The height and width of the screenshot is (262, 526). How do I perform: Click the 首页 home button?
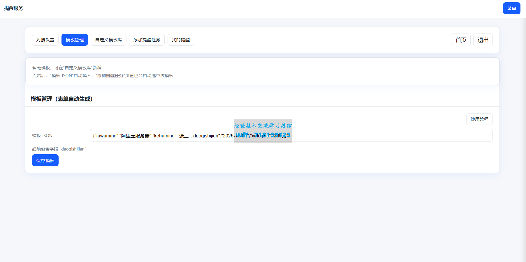461,40
